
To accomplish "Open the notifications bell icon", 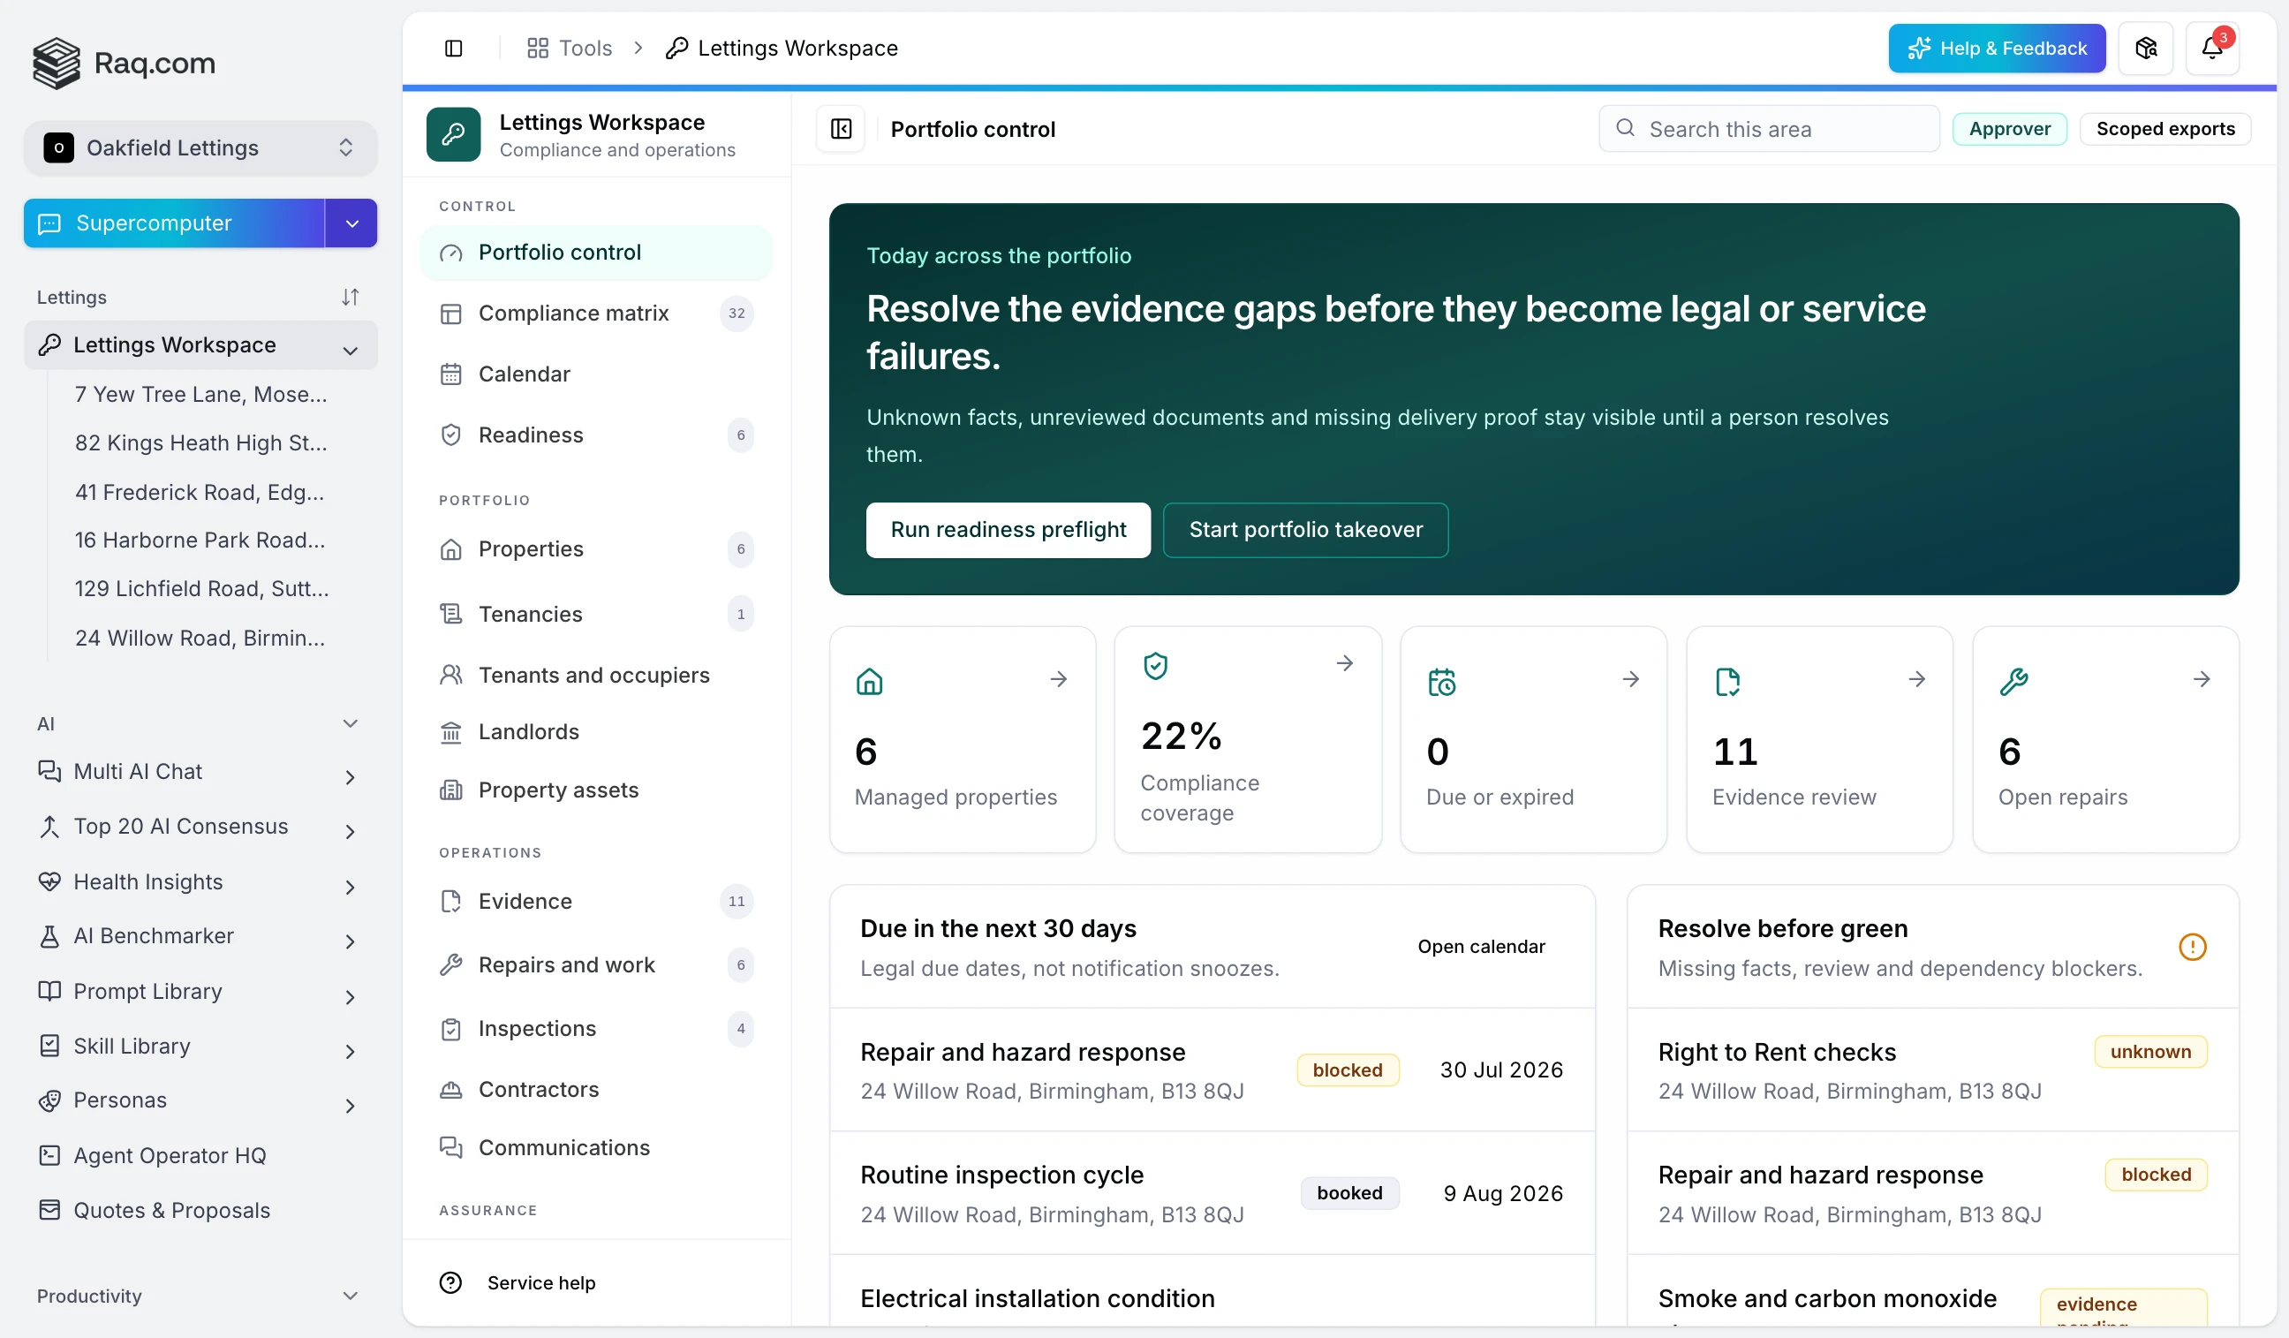I will [2212, 49].
